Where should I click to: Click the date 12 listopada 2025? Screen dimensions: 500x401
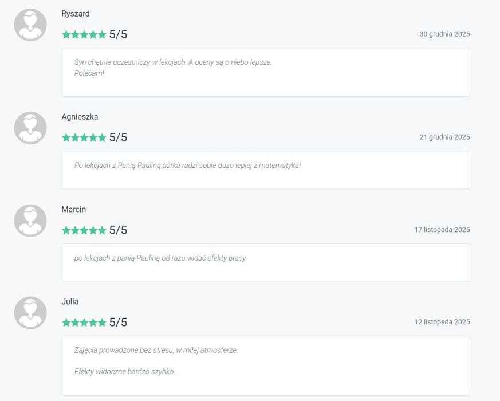(442, 323)
